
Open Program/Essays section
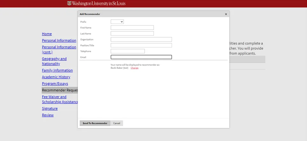pyautogui.click(x=55, y=84)
